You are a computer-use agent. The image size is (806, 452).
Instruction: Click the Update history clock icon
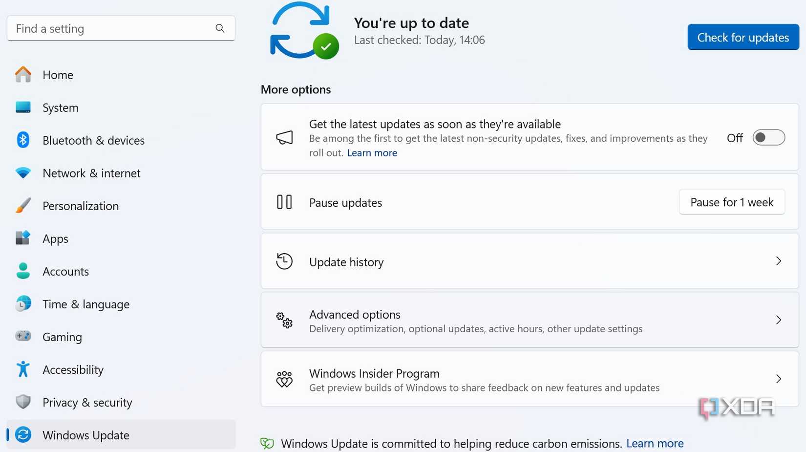point(284,261)
